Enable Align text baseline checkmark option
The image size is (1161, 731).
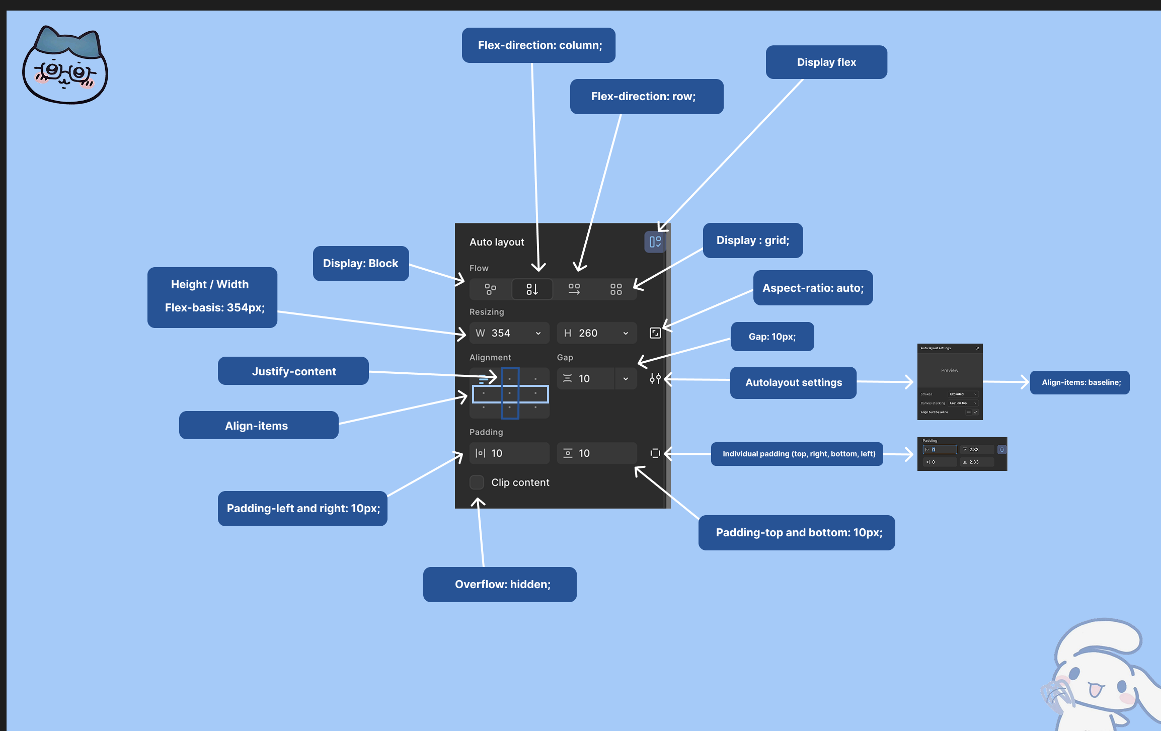tap(976, 412)
